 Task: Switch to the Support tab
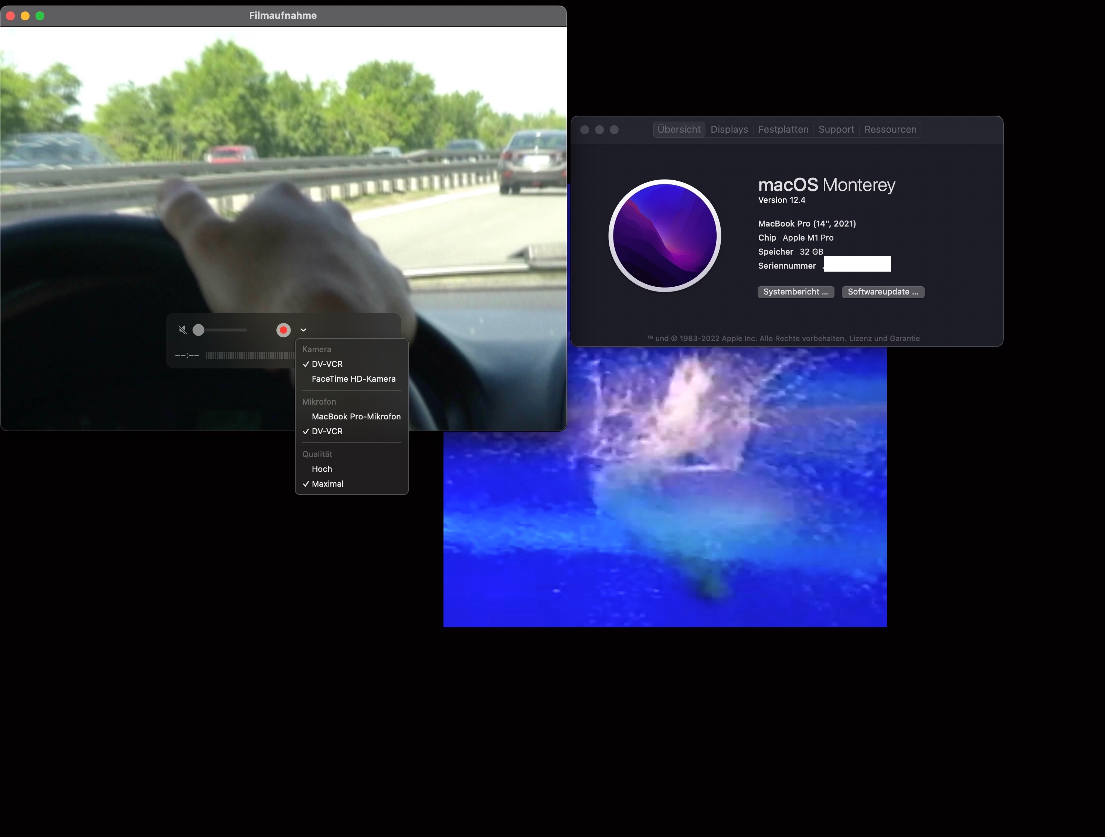click(x=836, y=130)
